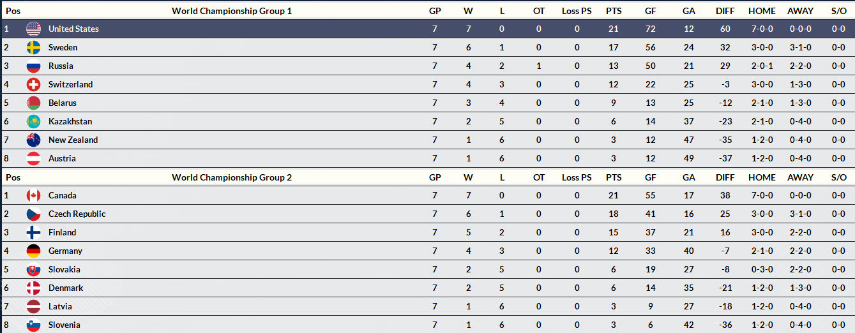Image resolution: width=855 pixels, height=333 pixels.
Task: Click the United States flag icon
Action: (33, 29)
